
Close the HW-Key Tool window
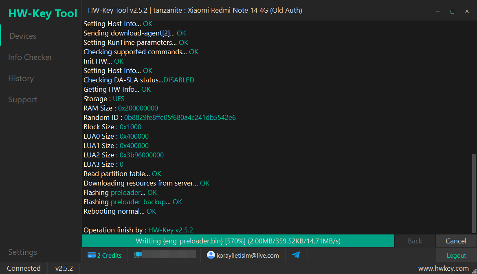click(467, 11)
